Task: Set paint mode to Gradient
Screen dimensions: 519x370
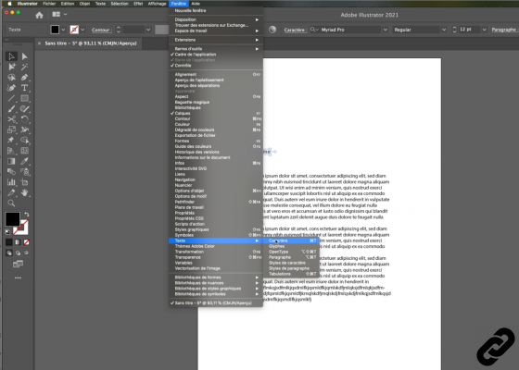Action: [x=18, y=242]
